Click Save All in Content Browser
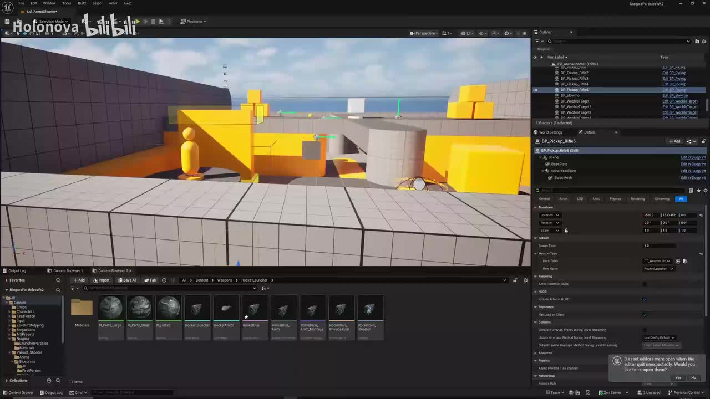Image resolution: width=710 pixels, height=399 pixels. point(127,280)
